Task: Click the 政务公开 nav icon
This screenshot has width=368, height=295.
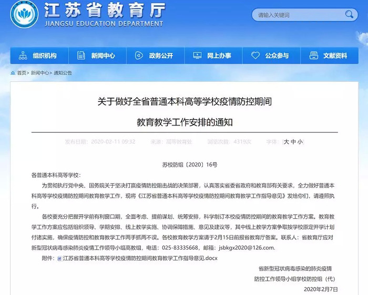Action: point(139,56)
